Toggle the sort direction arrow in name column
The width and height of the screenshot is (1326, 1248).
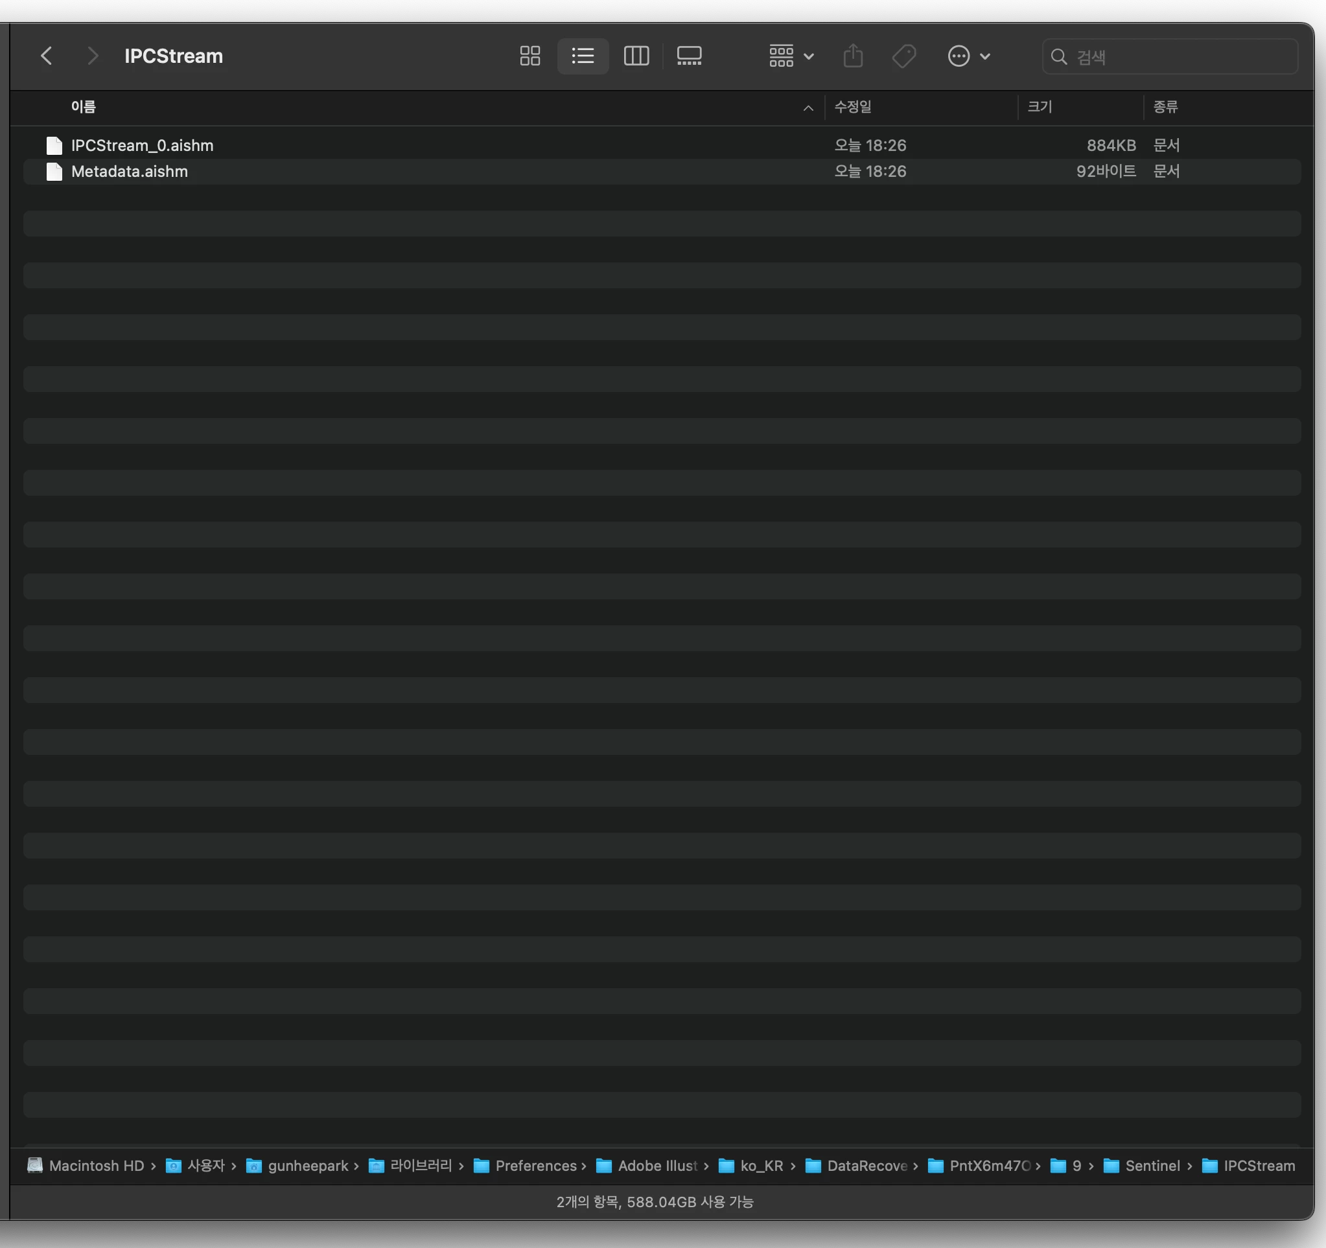coord(808,108)
